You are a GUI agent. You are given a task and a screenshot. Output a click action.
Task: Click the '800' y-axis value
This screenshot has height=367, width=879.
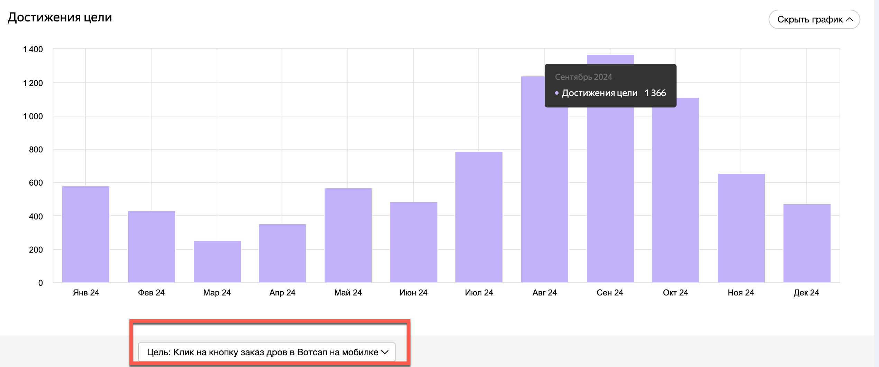[36, 150]
